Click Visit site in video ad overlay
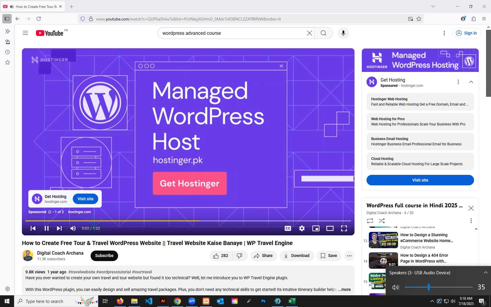Viewport: 491px width, 307px height. 85,199
